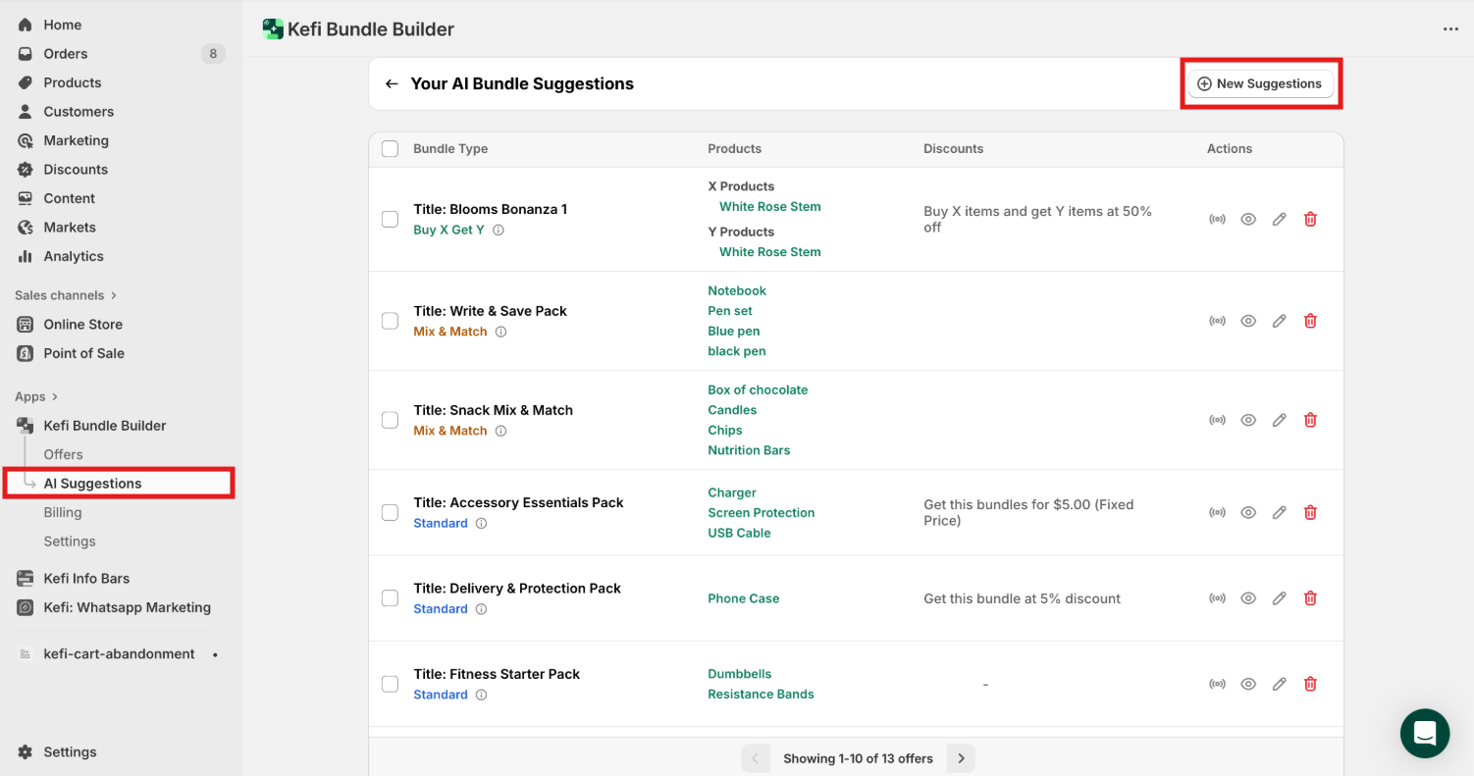The image size is (1474, 776).
Task: Click the New Suggestions button
Action: click(x=1260, y=84)
